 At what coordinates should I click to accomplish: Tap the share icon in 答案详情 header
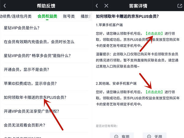[x=179, y=6]
